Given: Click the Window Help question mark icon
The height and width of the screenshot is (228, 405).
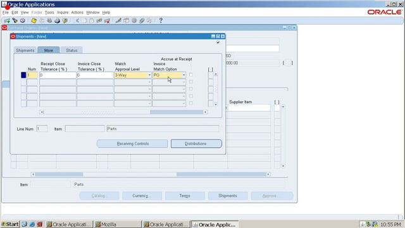Looking at the screenshot, I should [x=161, y=21].
